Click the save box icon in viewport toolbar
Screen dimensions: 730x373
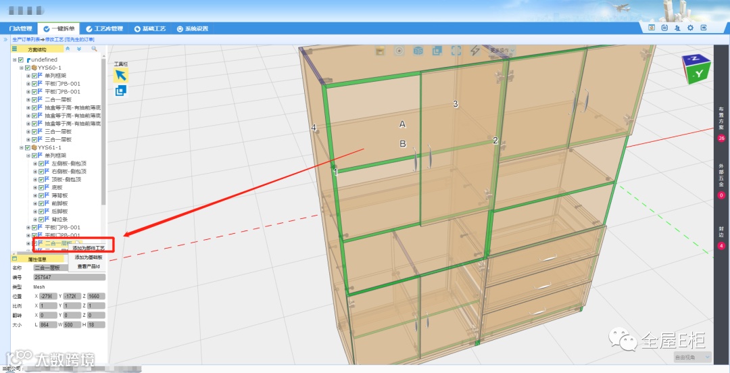coord(381,51)
